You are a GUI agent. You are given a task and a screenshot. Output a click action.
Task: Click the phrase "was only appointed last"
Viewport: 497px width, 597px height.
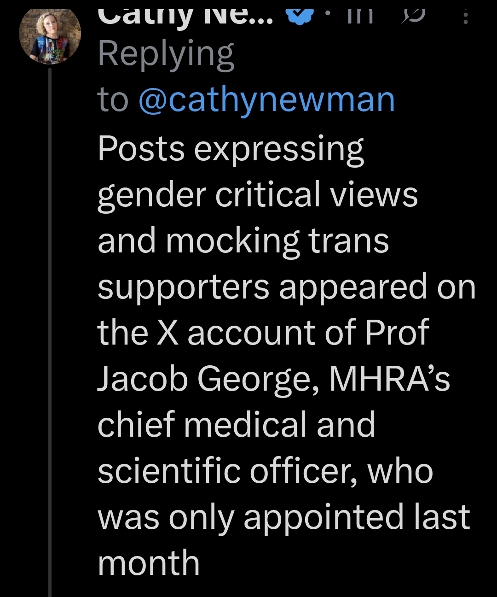pos(283,517)
